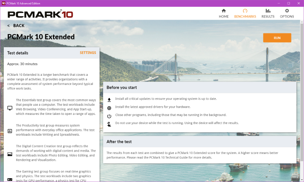Click 'Close other programs' line
Screen dimensions: 304x182
pos(171,115)
